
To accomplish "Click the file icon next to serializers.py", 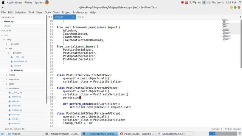I will (12, 62).
